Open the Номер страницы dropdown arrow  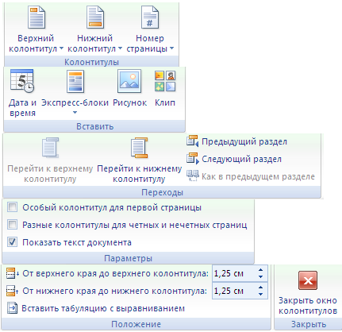click(171, 48)
